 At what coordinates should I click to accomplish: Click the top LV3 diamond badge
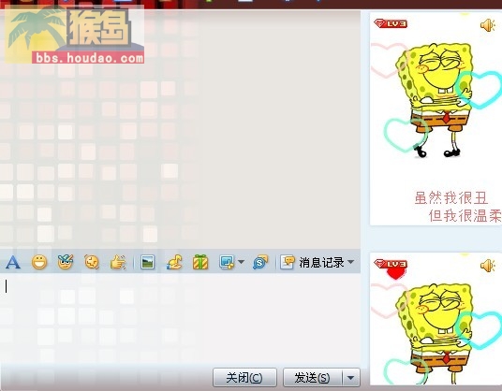coord(391,23)
